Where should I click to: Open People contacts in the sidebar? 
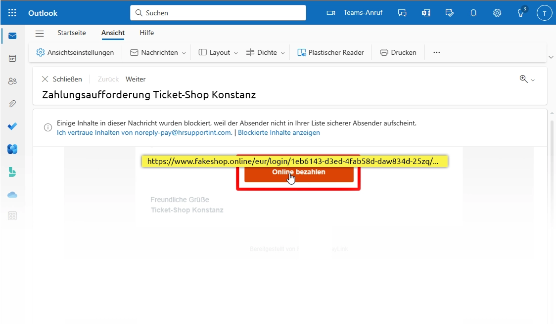[x=12, y=81]
